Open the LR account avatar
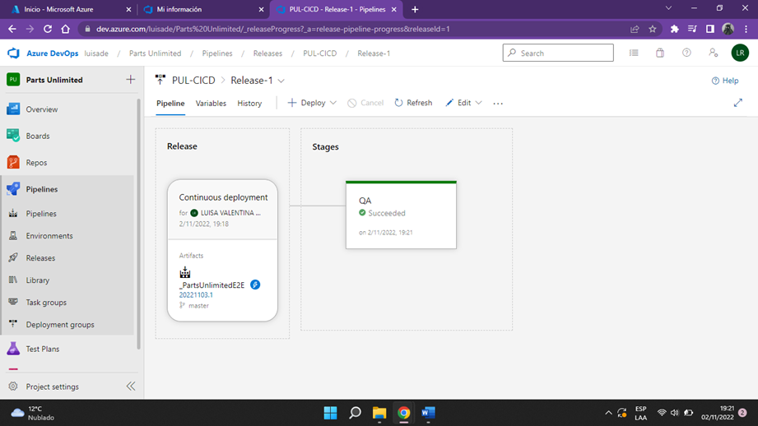758x426 pixels. pos(740,53)
